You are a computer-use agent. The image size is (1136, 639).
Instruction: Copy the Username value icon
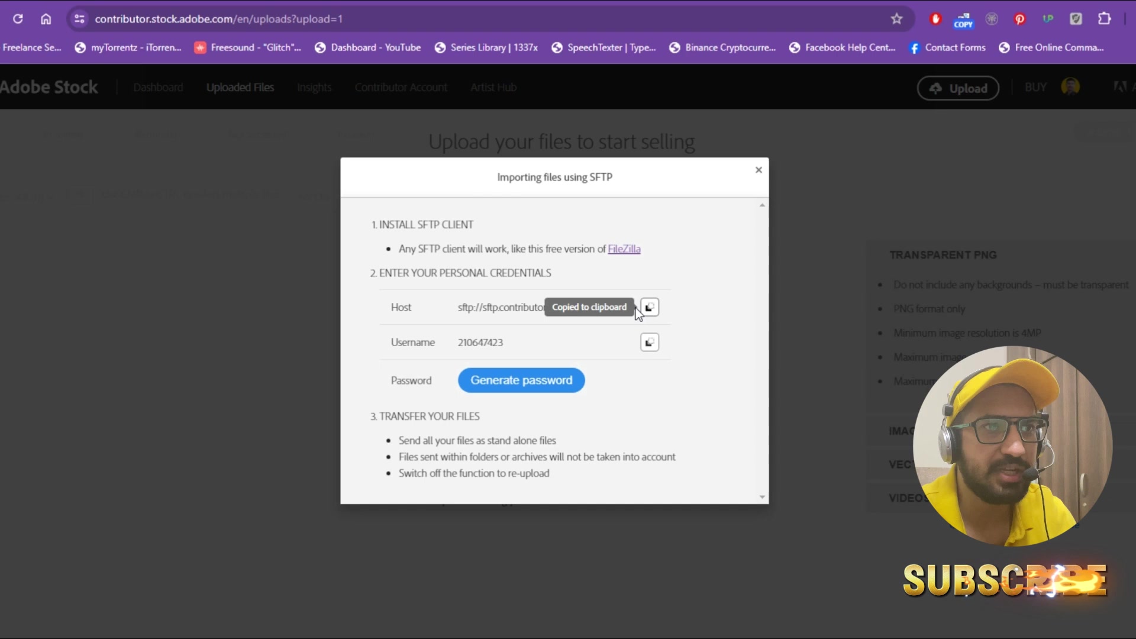tap(650, 343)
